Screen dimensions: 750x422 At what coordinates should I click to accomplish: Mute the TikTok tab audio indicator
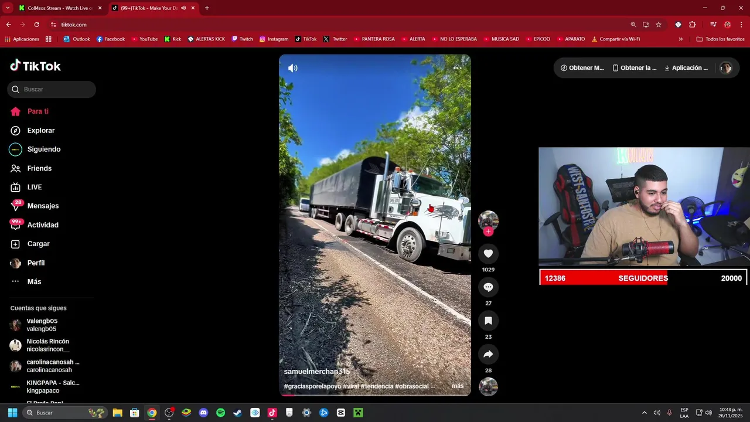183,8
